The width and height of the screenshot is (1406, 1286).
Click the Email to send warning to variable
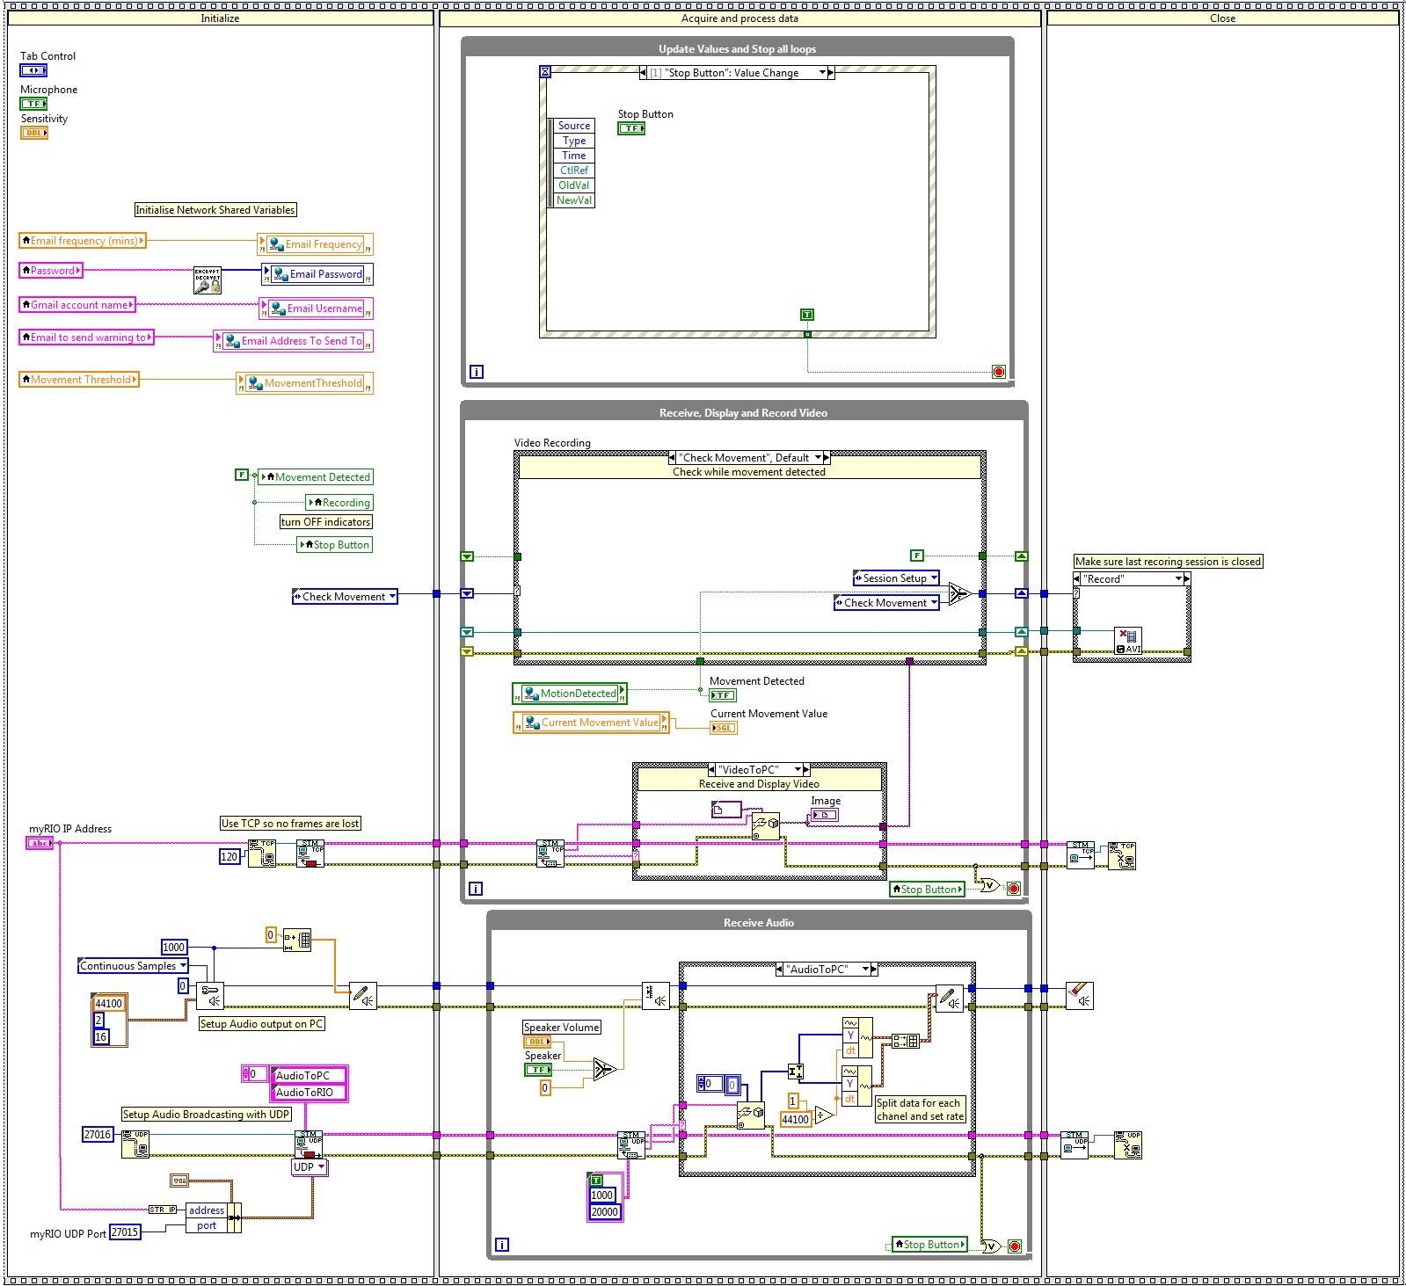click(86, 338)
